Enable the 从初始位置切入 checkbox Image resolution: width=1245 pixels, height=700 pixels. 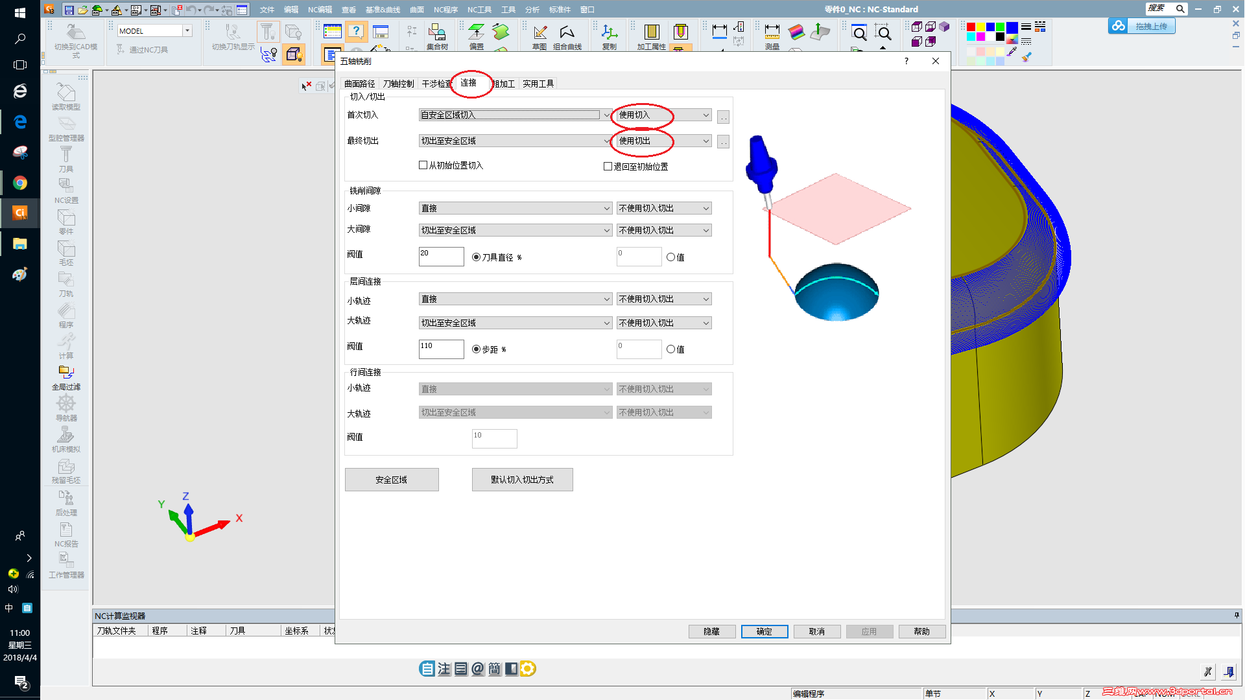pyautogui.click(x=423, y=165)
